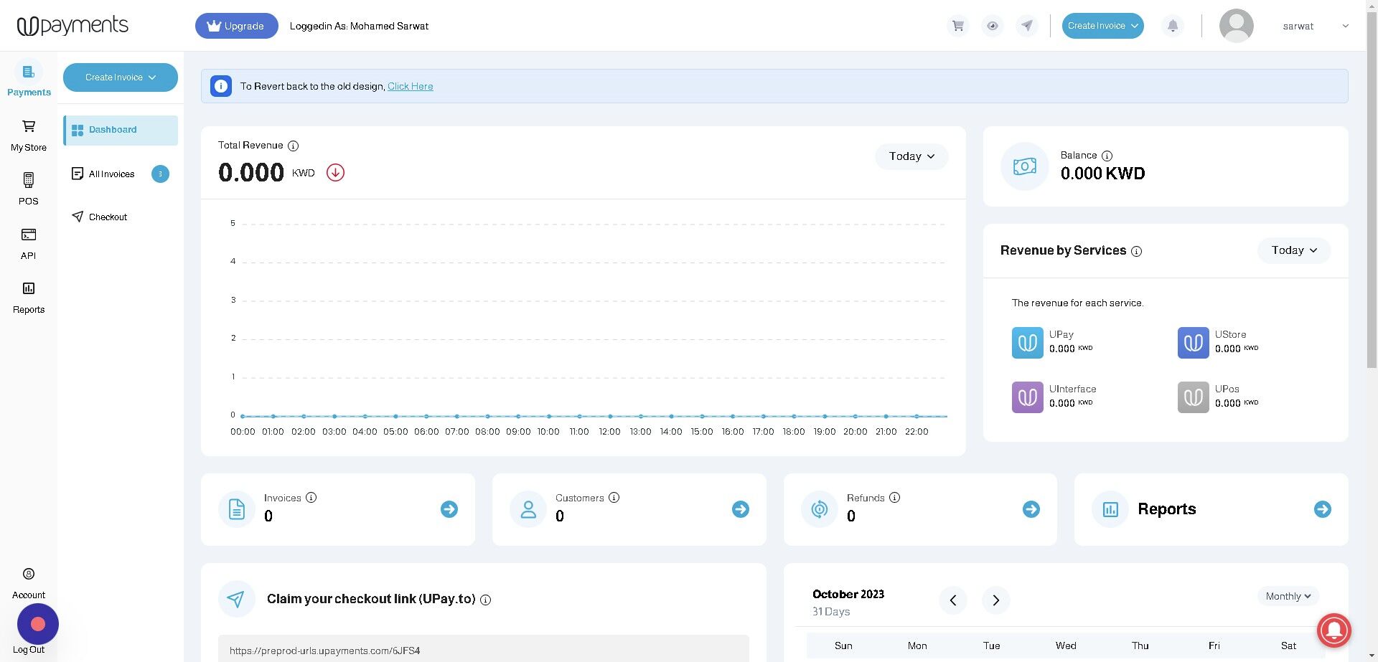Go to next month in calendar
Viewport: 1378px width, 662px height.
click(995, 600)
